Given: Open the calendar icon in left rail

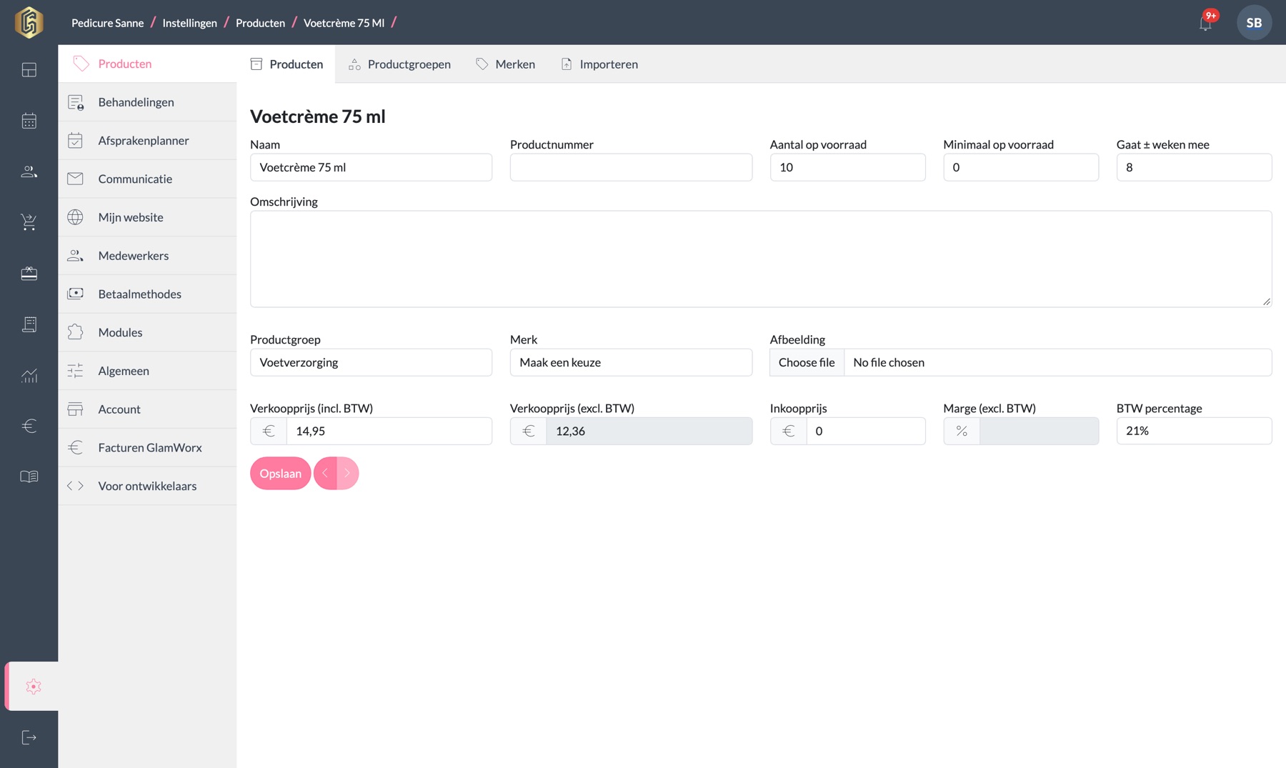Looking at the screenshot, I should 29,121.
